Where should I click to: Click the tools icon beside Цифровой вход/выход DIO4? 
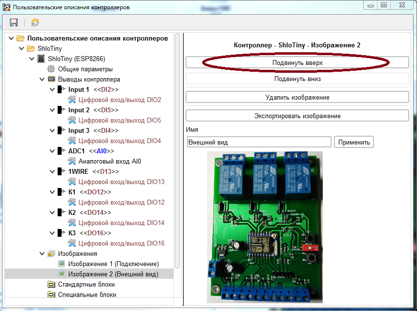tap(72, 141)
